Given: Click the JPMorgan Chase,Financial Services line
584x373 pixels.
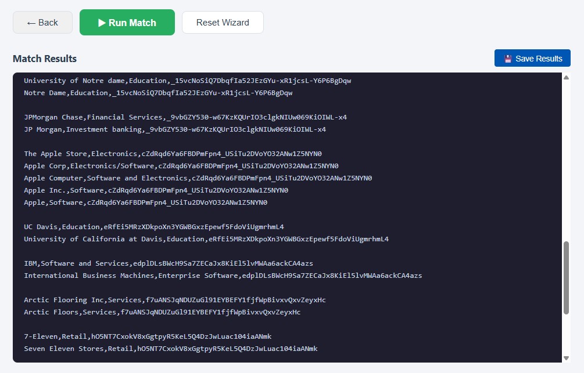Looking at the screenshot, I should pos(185,117).
